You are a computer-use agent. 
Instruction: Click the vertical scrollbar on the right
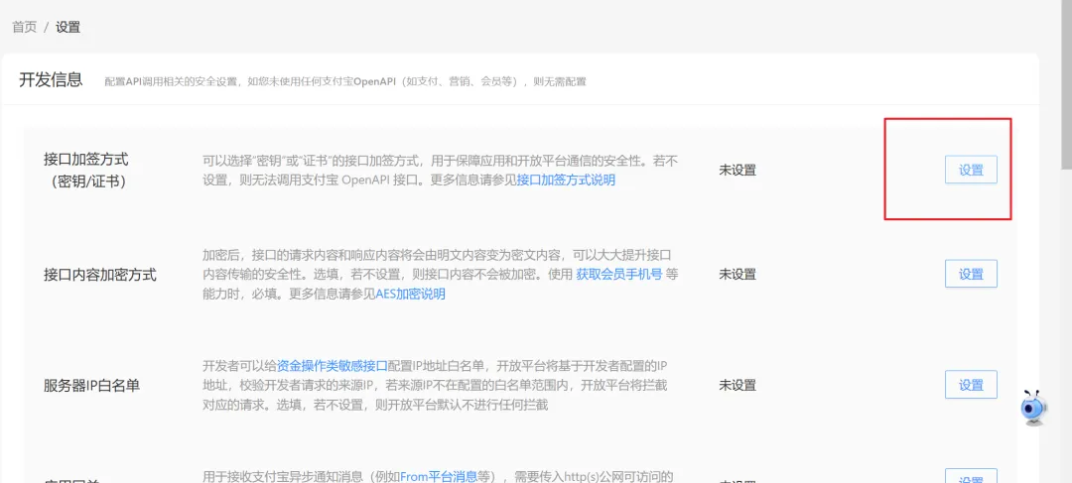pos(1065,79)
